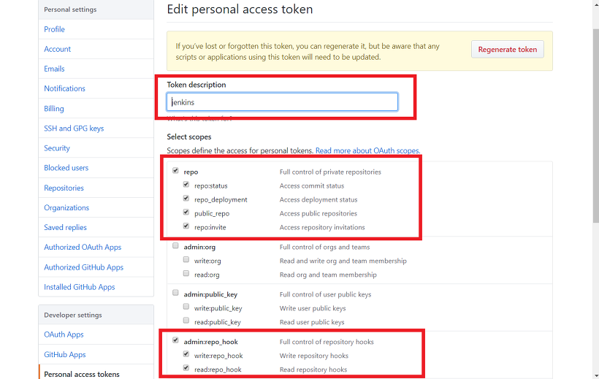
Task: Open the Notifications settings page
Action: (x=64, y=88)
